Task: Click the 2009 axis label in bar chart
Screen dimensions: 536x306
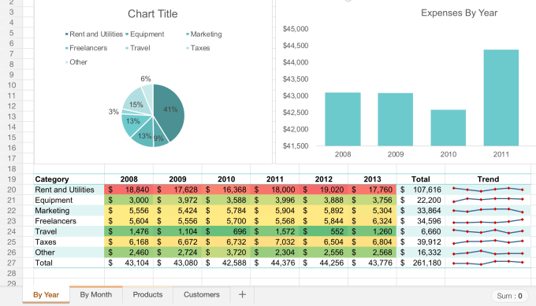Action: pyautogui.click(x=396, y=154)
